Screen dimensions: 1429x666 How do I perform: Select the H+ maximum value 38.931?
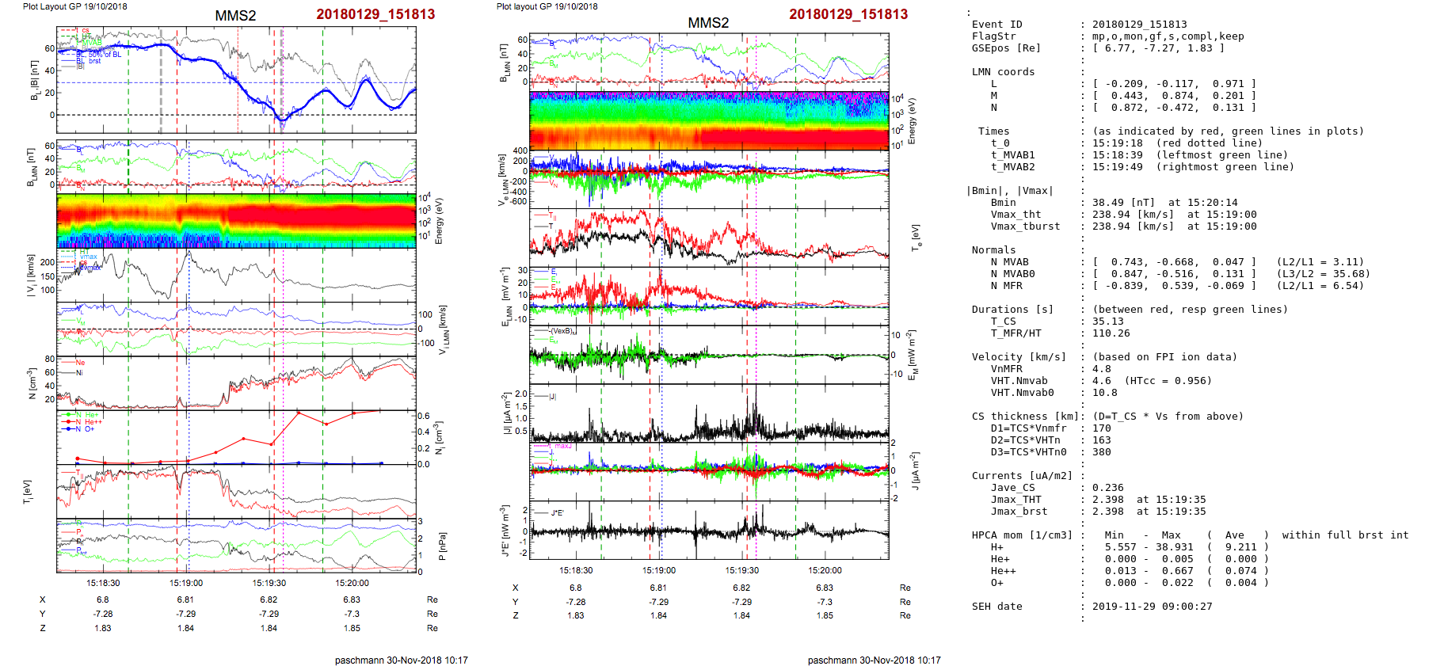point(1175,547)
